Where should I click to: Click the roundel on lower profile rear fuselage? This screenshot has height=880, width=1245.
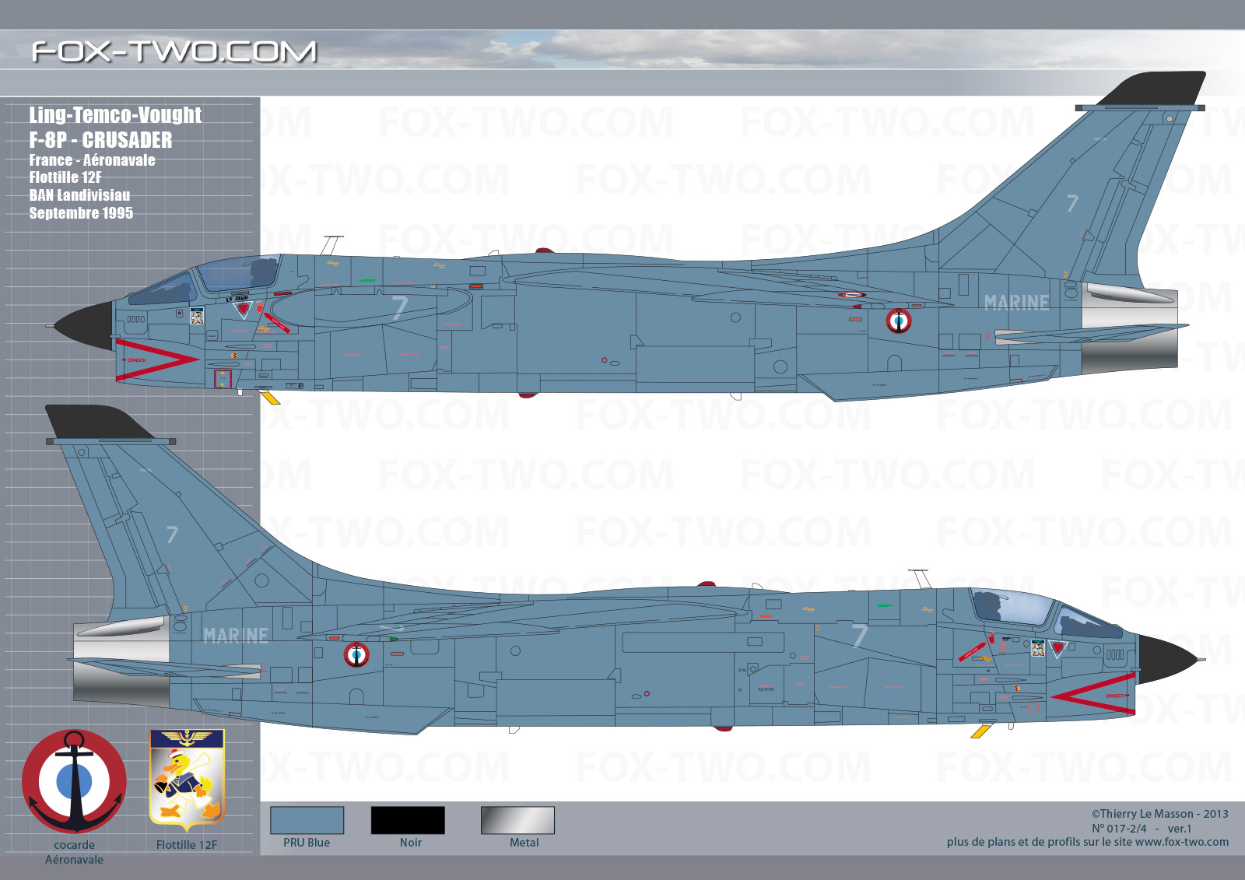point(357,655)
